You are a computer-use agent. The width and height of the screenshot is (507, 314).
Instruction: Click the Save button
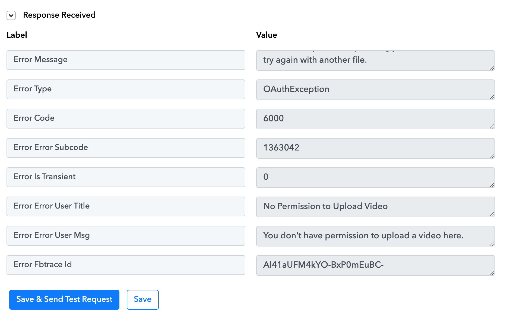click(x=143, y=300)
